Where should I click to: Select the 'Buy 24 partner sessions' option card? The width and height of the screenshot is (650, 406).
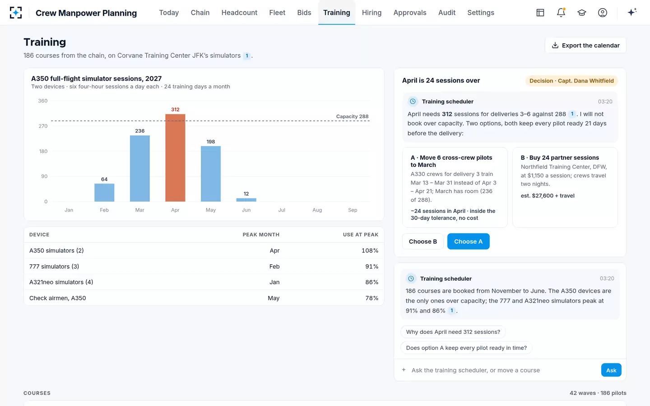565,188
